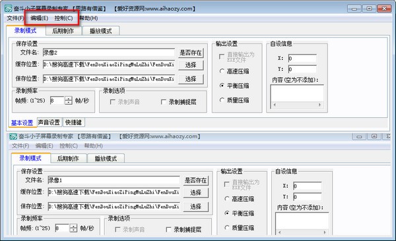The height and width of the screenshot is (241, 396).
Task: Toggle 录制声音 checkbox in the bottom window
Action: click(x=117, y=229)
